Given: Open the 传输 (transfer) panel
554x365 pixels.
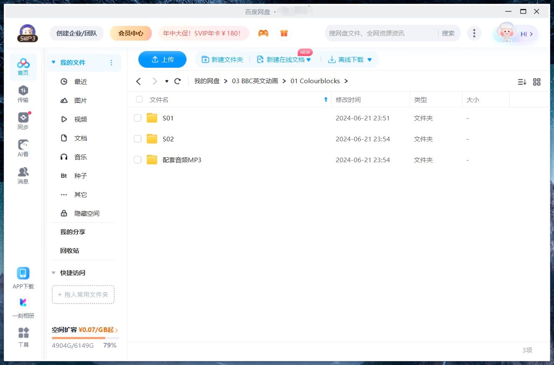Looking at the screenshot, I should pyautogui.click(x=23, y=93).
